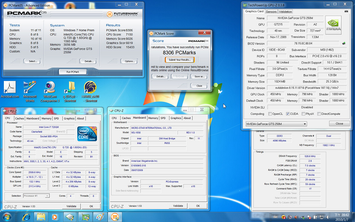Click the BIOS Version value E1656IMS.018
The width and height of the screenshot is (355, 222).
pos(167,165)
